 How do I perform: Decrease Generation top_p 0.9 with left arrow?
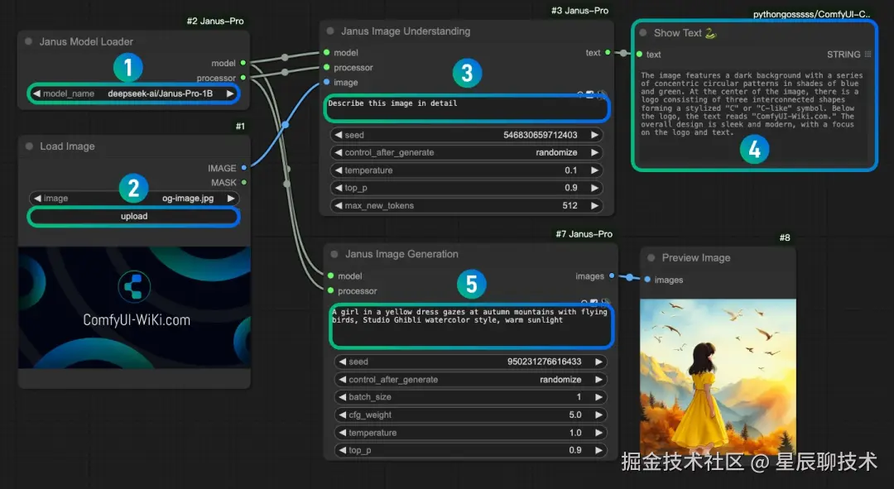pyautogui.click(x=342, y=450)
